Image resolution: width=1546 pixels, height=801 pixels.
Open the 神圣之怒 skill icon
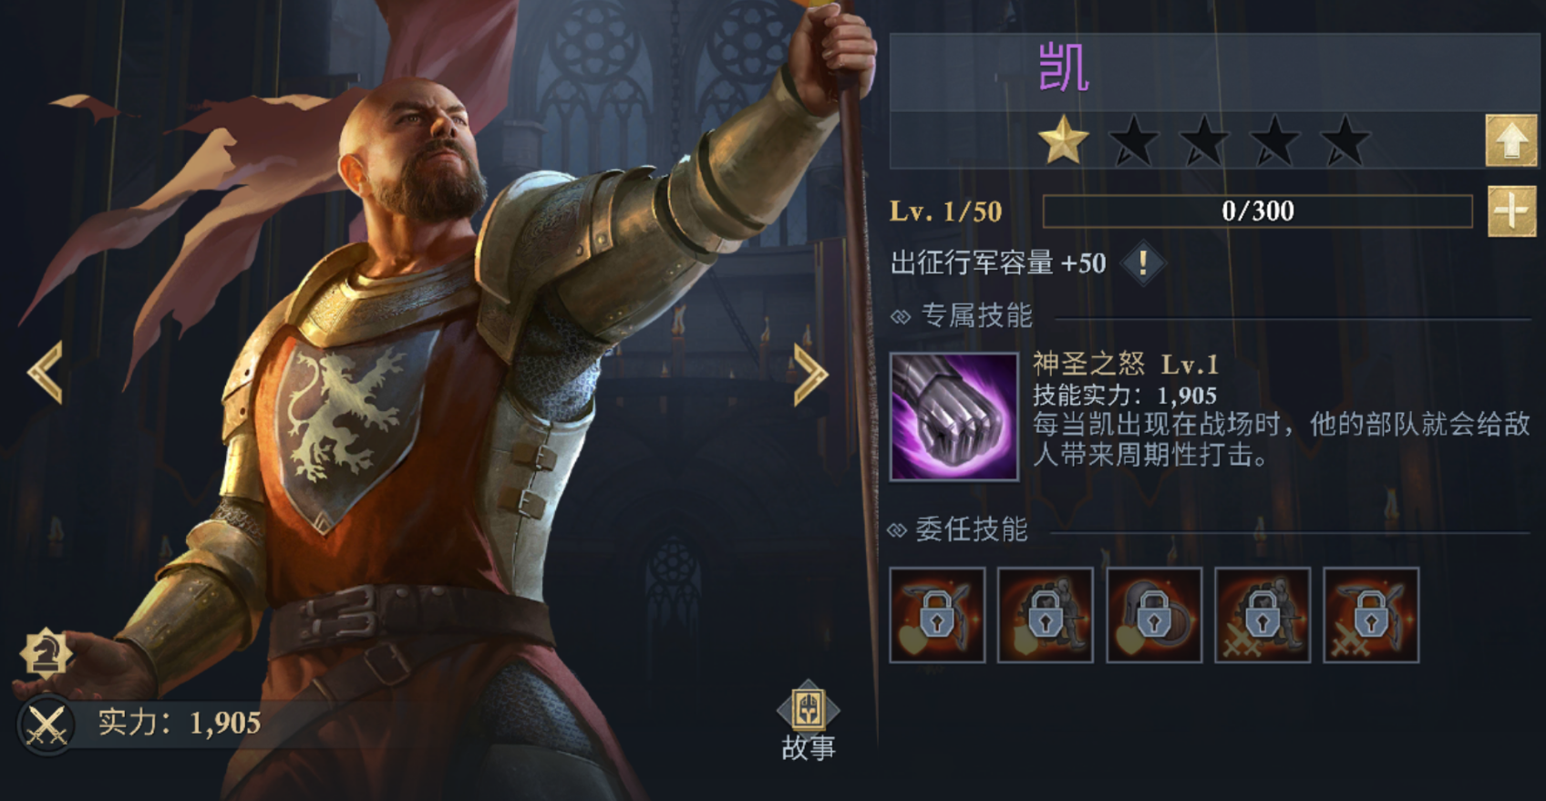click(x=953, y=416)
